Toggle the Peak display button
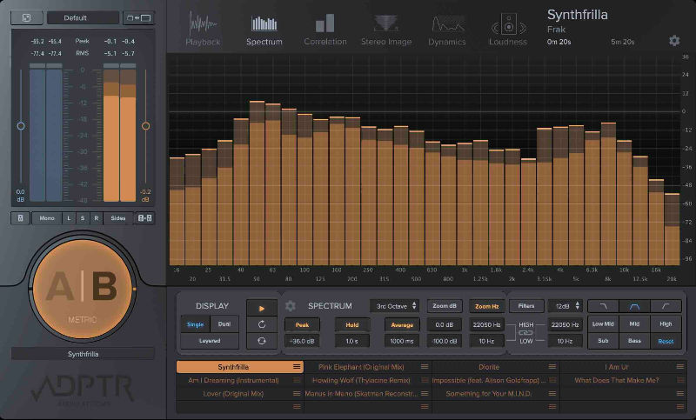Screen dimensions: 696x420 [x=302, y=324]
